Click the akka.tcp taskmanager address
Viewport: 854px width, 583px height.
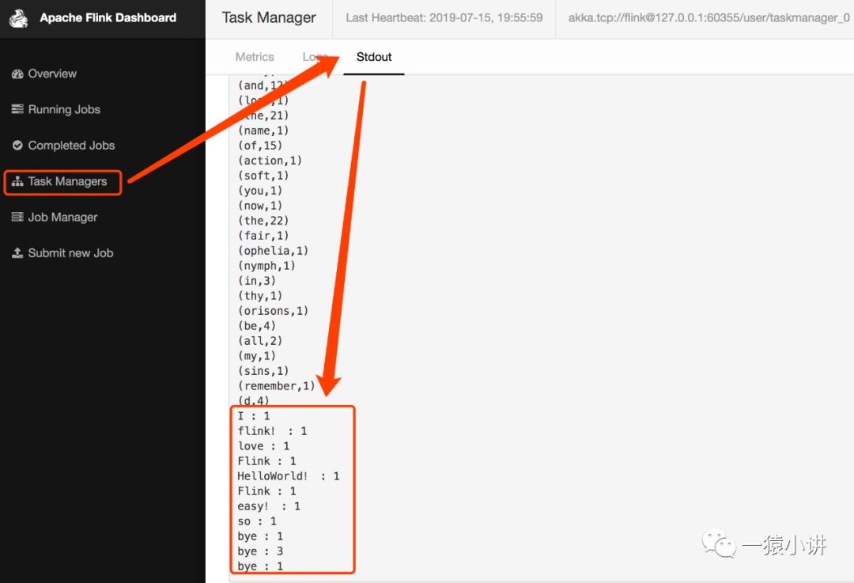click(x=709, y=18)
